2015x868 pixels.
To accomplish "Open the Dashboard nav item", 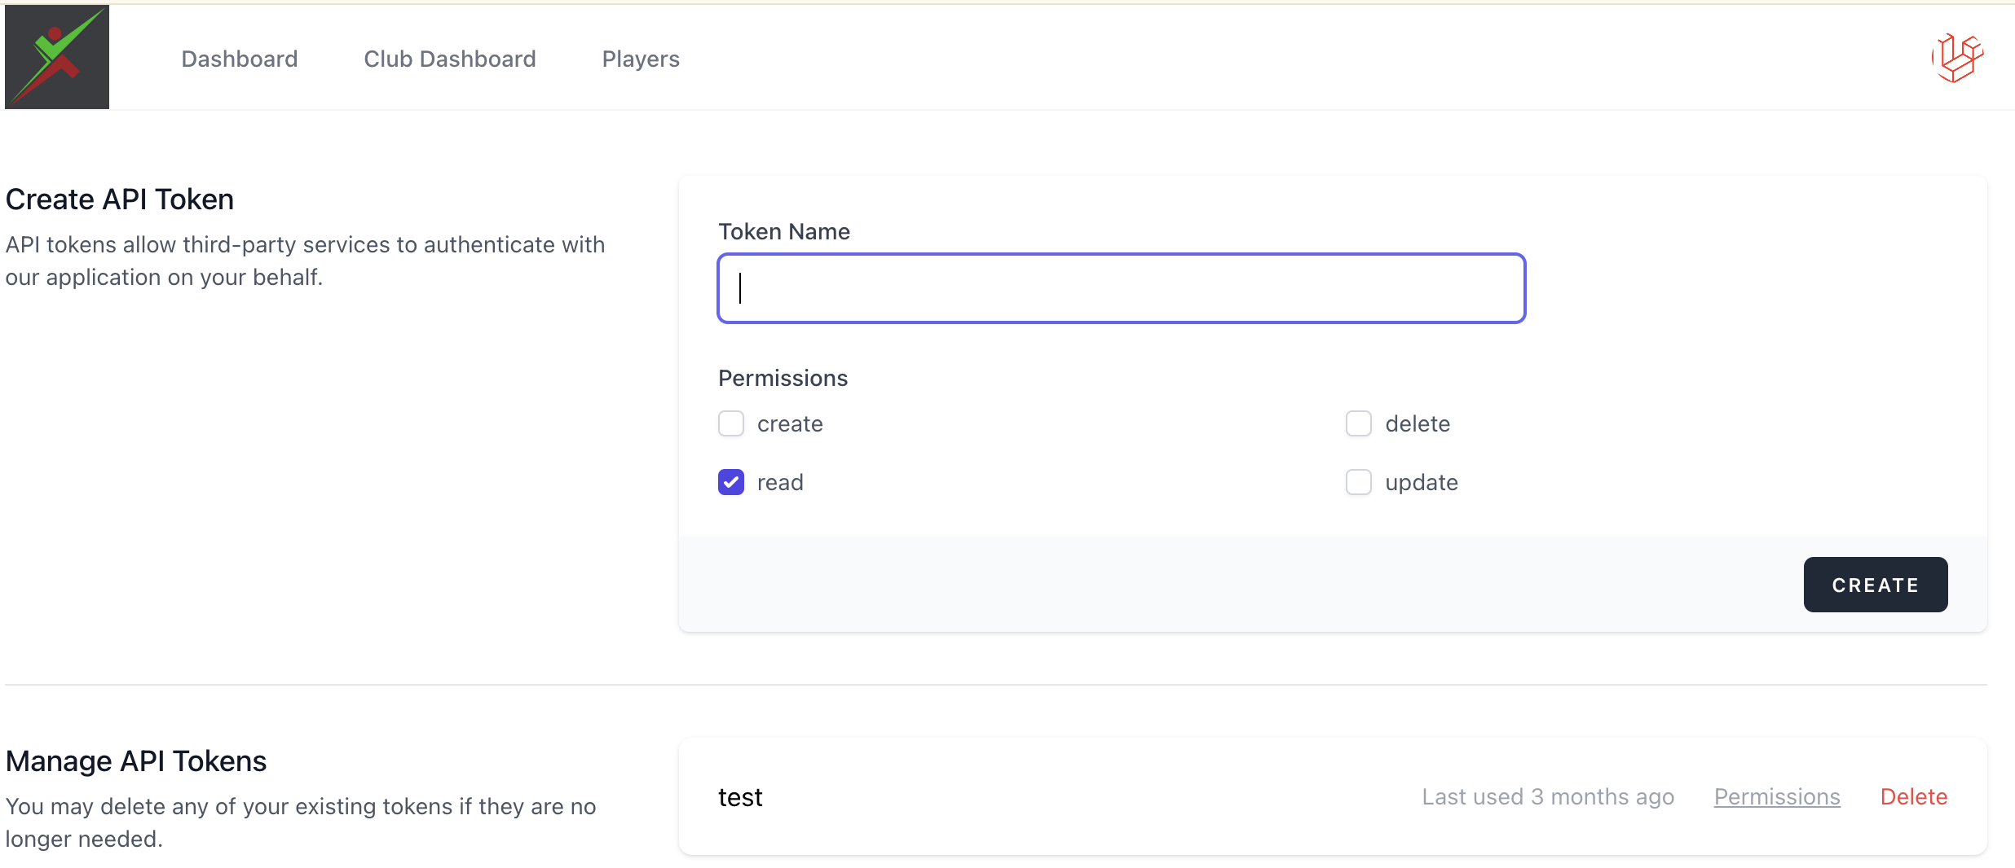I will pos(239,59).
